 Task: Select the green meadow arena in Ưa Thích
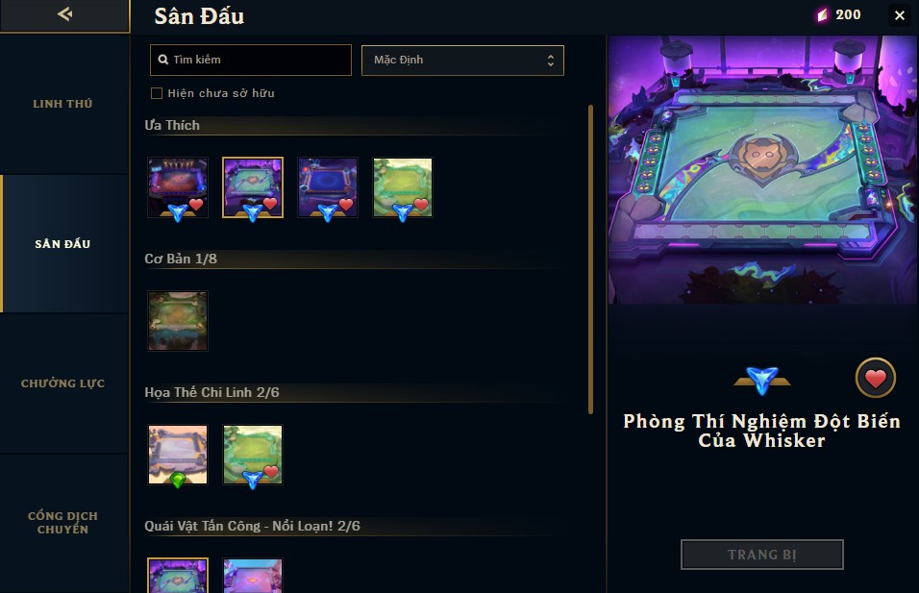coord(403,187)
